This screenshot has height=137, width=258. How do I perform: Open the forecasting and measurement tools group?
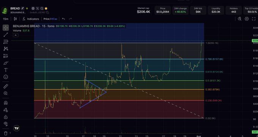click(6, 56)
